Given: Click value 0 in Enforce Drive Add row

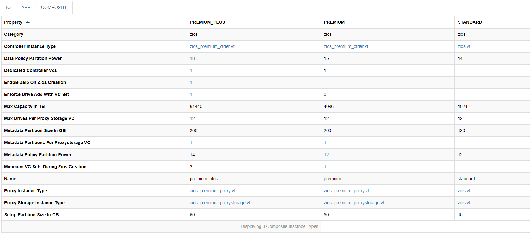Looking at the screenshot, I should (x=325, y=94).
